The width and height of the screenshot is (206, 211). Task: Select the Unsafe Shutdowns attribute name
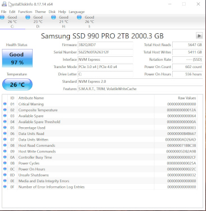pos(33,175)
